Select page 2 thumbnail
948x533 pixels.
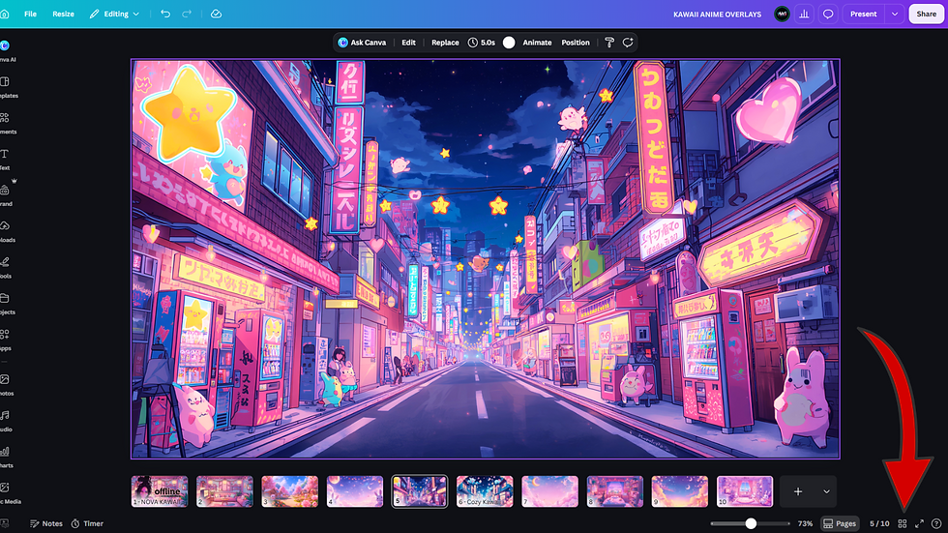click(x=224, y=491)
